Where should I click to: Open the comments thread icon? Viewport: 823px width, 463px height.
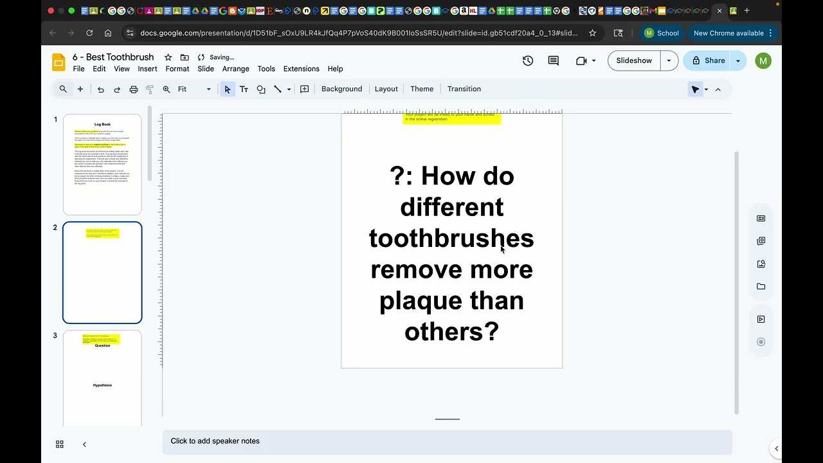click(554, 60)
